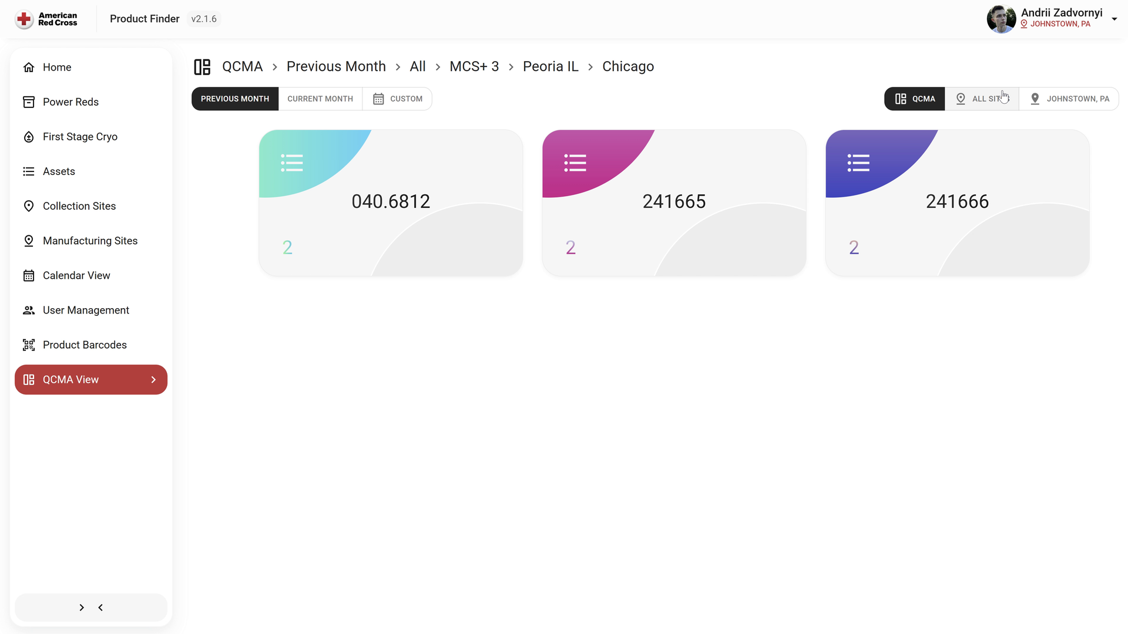The width and height of the screenshot is (1128, 634).
Task: Click the Assets list icon
Action: tap(29, 171)
